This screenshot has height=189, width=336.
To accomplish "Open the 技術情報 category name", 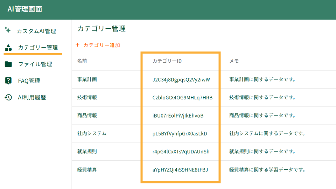I will (x=87, y=98).
